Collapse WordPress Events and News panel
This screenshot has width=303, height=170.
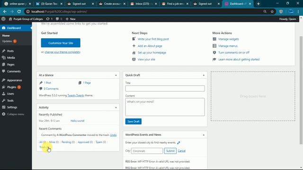tap(204, 135)
